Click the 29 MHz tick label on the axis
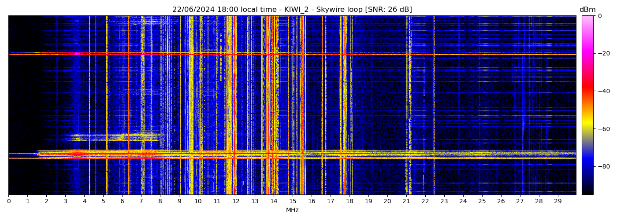Viewport: 617px width, 220px height. (x=558, y=202)
